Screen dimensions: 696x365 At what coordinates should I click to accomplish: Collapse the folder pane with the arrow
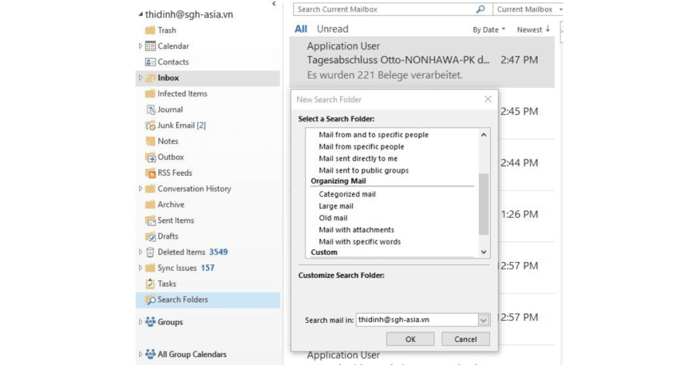click(x=274, y=4)
